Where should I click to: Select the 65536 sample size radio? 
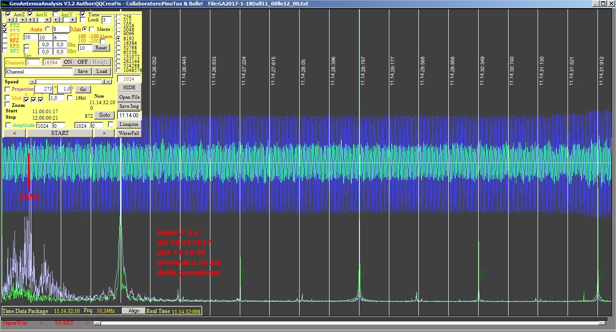118,52
